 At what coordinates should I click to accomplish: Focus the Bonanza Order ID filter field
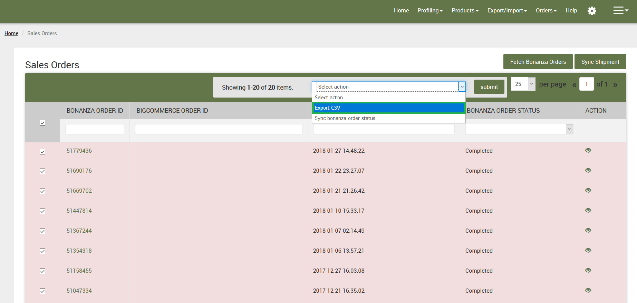pyautogui.click(x=95, y=129)
